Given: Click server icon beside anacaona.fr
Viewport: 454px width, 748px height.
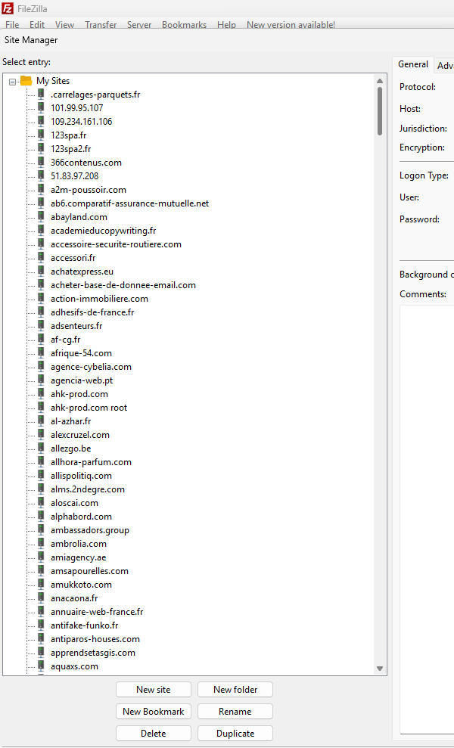Looking at the screenshot, I should (42, 597).
